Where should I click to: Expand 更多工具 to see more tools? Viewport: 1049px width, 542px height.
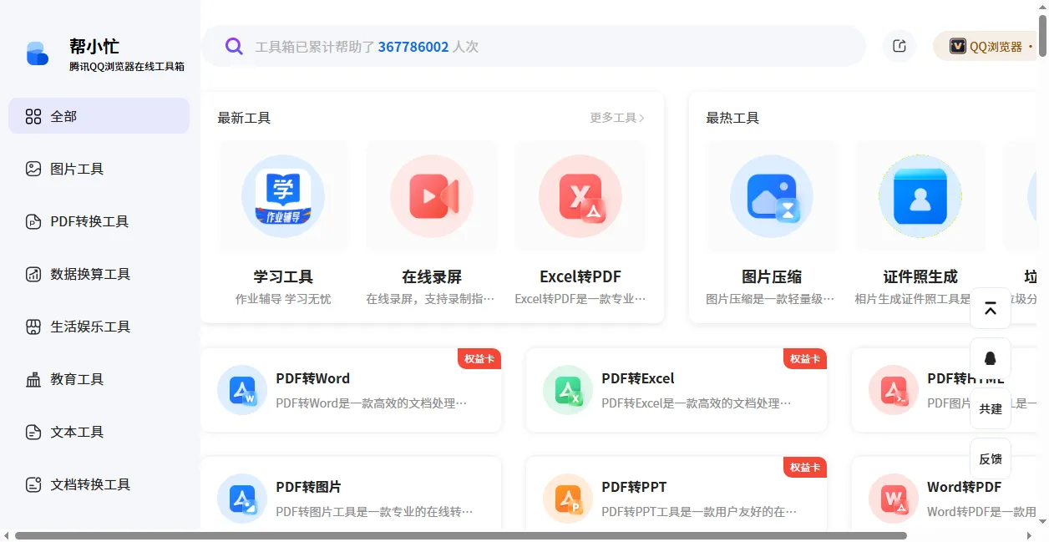coord(616,118)
